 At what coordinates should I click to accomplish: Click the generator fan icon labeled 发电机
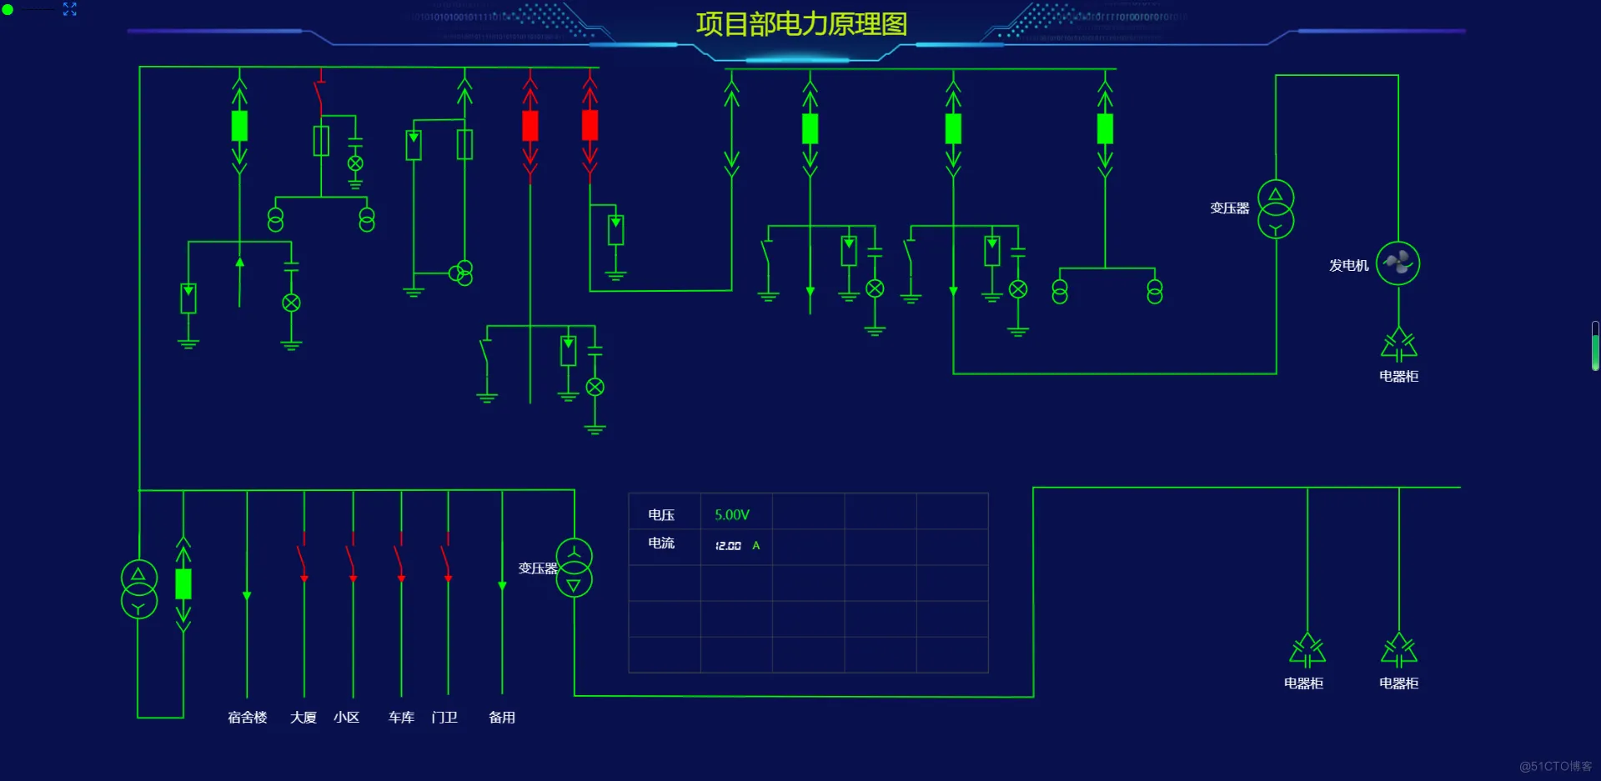1398,263
